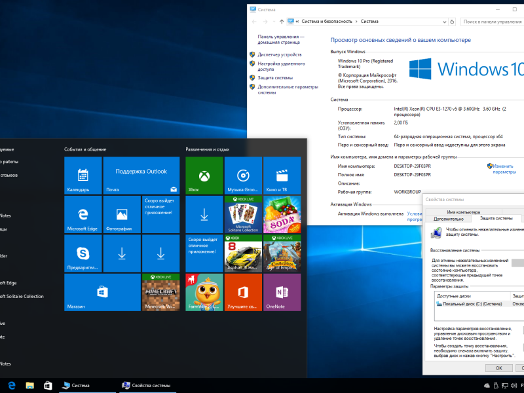This screenshot has width=524, height=393.
Task: Click OK in Свойства системы dialog
Action: point(499,368)
